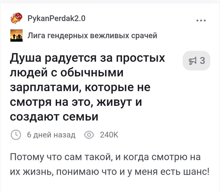Open the Лига гендерных вежливых срачей community
The image size is (220, 192).
click(92, 36)
